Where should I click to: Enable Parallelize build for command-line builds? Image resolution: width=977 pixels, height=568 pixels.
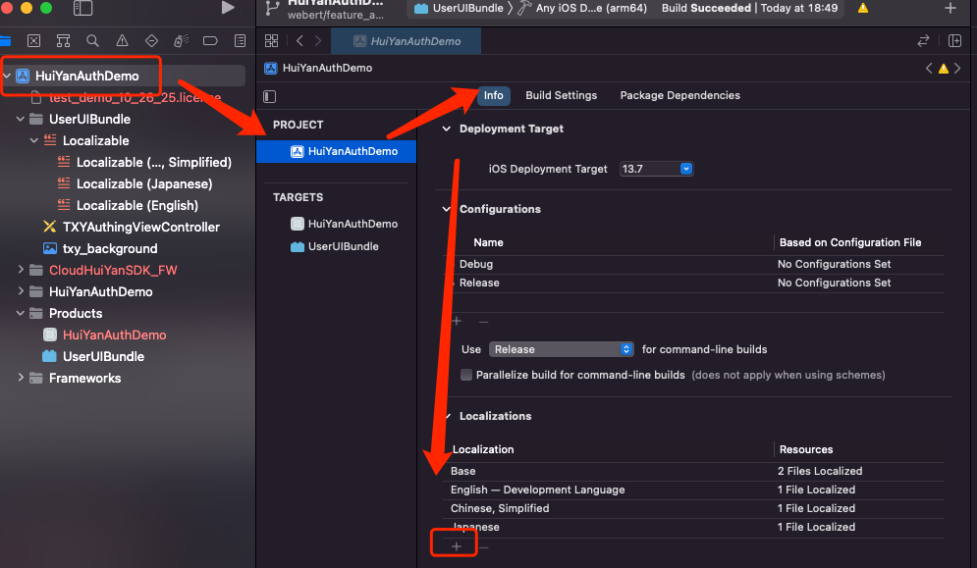tap(466, 375)
